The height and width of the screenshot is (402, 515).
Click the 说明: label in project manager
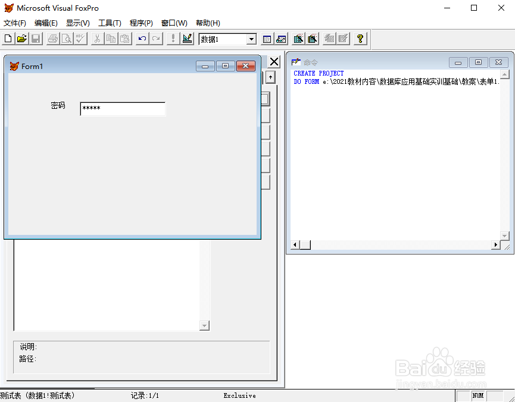(x=28, y=347)
